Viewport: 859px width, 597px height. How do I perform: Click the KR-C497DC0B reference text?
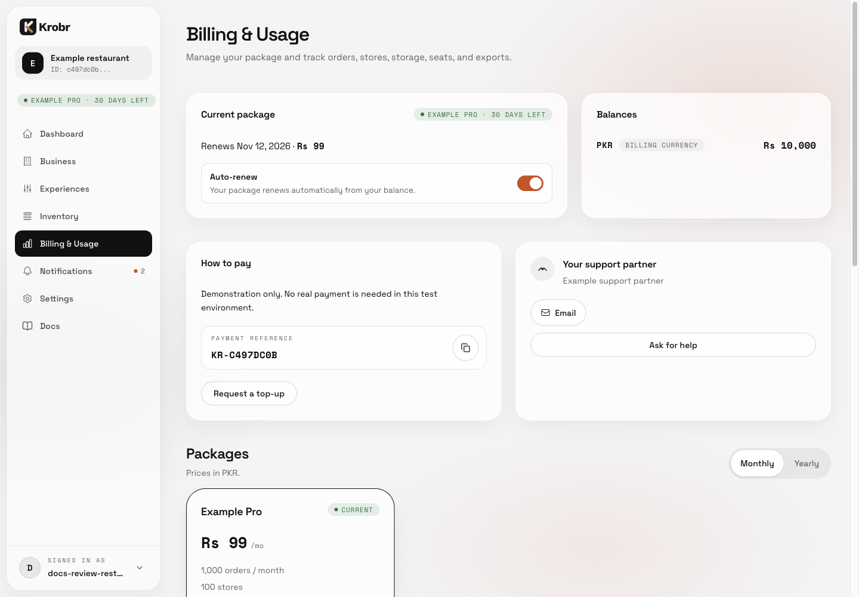coord(244,355)
